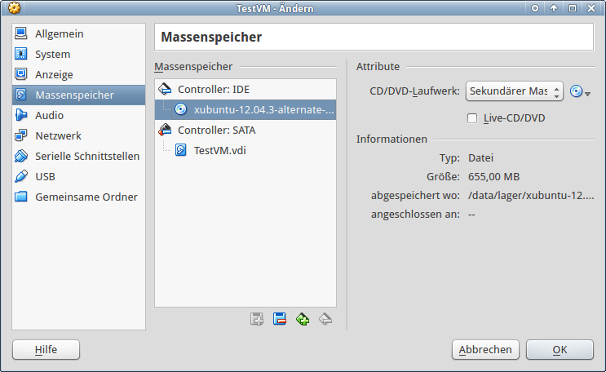Open the gear window menu in title bar
Screen dimensions: 606x372
(13, 8)
